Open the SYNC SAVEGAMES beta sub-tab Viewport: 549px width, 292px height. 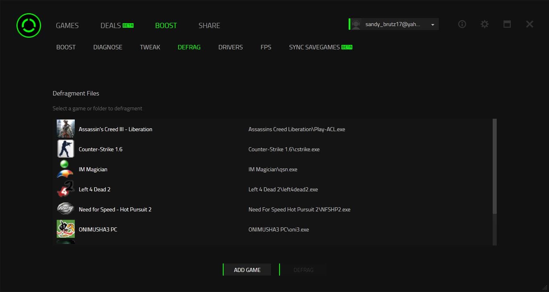321,47
